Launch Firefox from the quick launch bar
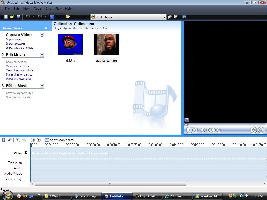Screen dimensions: 267x200 point(25,196)
